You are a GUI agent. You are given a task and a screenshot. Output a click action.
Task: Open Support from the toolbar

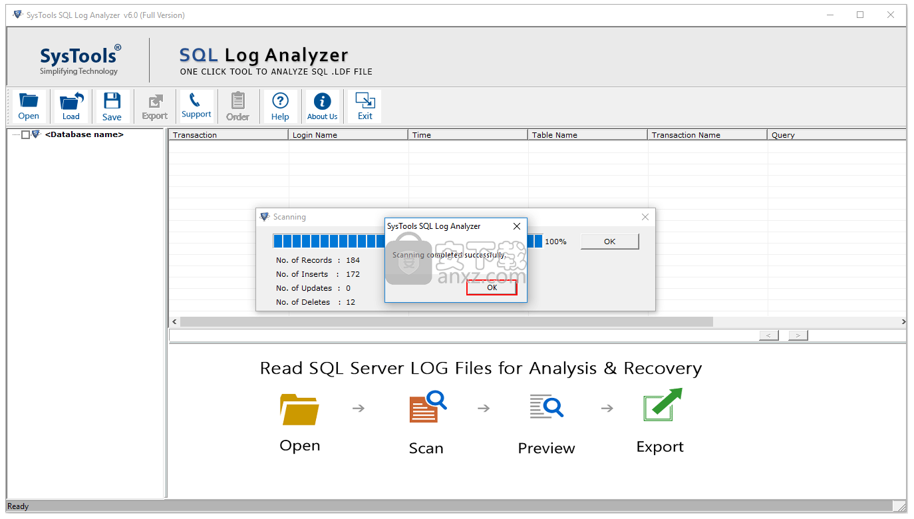196,106
